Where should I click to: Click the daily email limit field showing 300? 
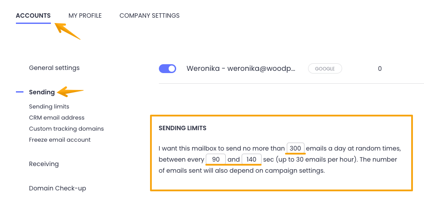click(295, 148)
